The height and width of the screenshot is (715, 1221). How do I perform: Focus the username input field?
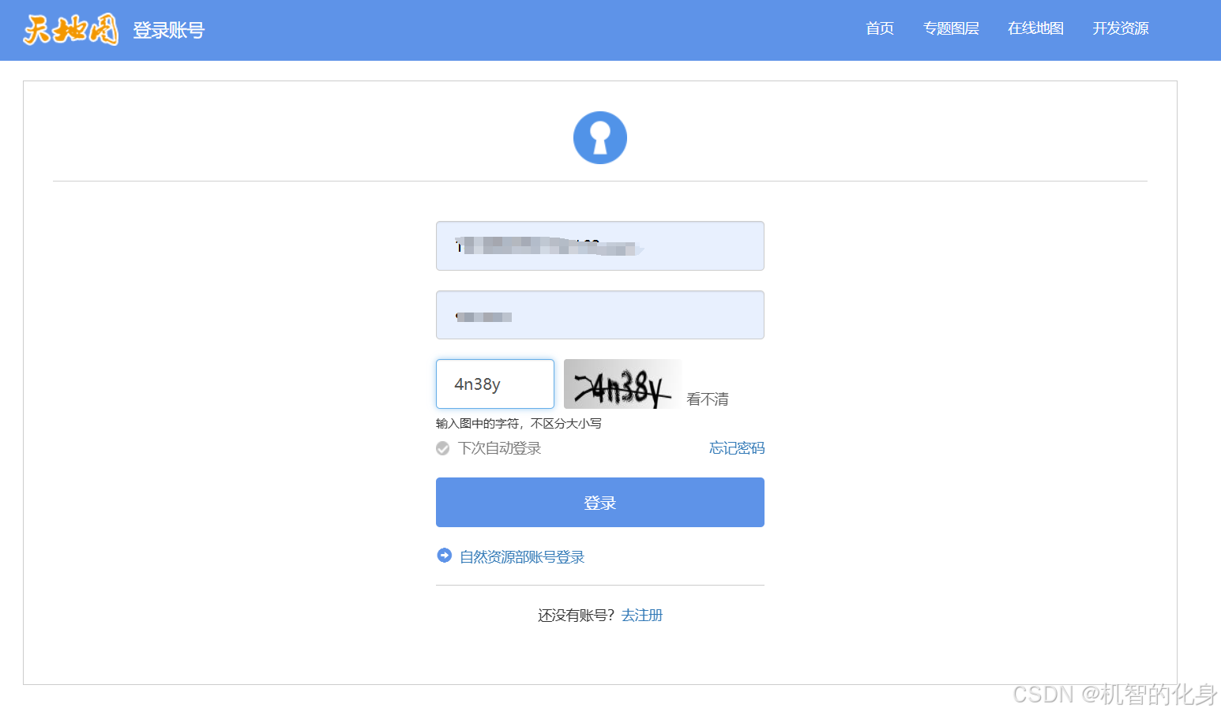coord(600,245)
